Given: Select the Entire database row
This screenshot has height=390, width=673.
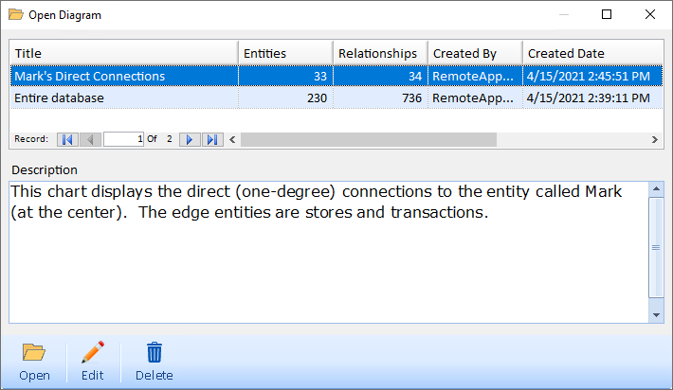Looking at the screenshot, I should (123, 97).
